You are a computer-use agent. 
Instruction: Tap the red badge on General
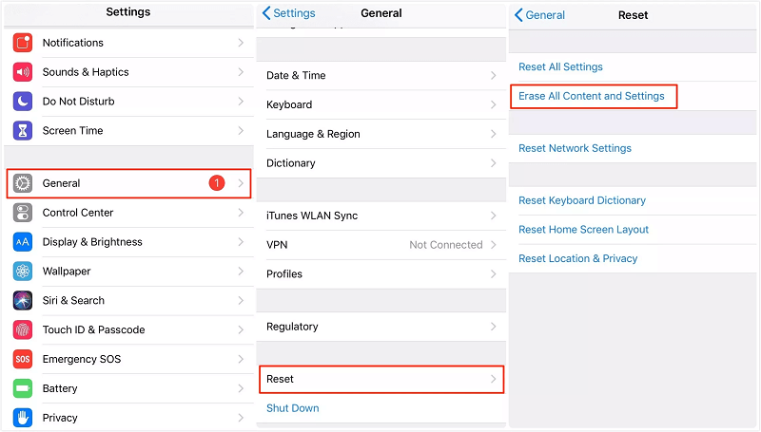217,183
